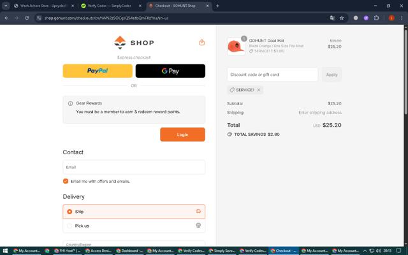408x255 pixels.
Task: Open a new browser tab
Action: [x=217, y=6]
